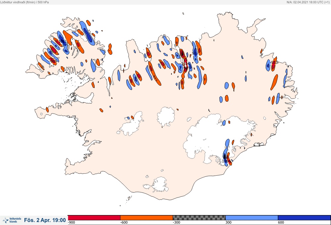Image resolution: width=331 pixels, height=225 pixels.
Task: Click the orange -600 legend swatch
Action: pyautogui.click(x=147, y=218)
